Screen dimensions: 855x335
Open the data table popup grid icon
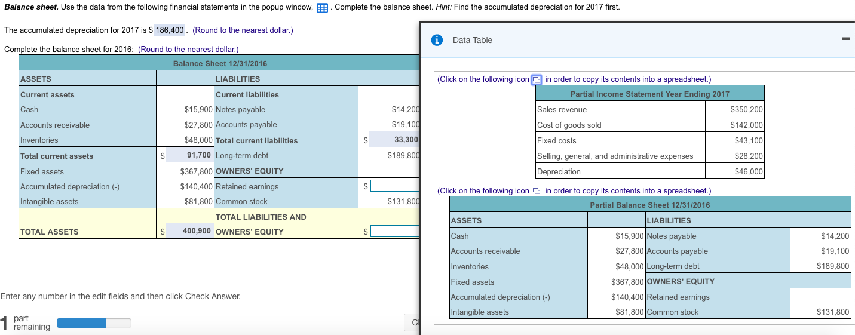point(323,8)
